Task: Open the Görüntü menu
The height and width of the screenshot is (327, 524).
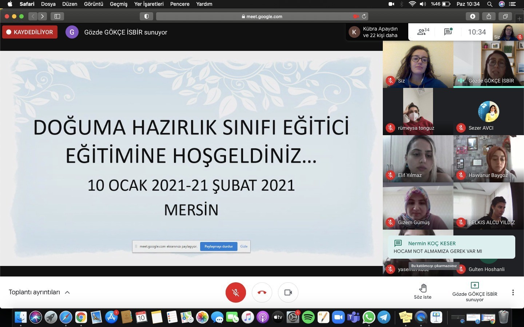Action: pos(94,4)
